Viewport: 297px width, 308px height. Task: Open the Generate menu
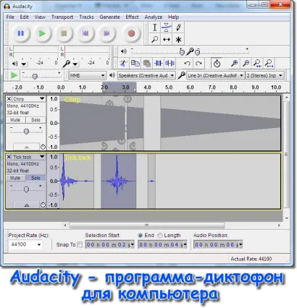tap(109, 17)
